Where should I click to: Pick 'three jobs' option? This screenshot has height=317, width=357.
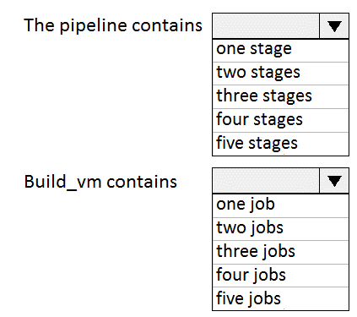(280, 252)
